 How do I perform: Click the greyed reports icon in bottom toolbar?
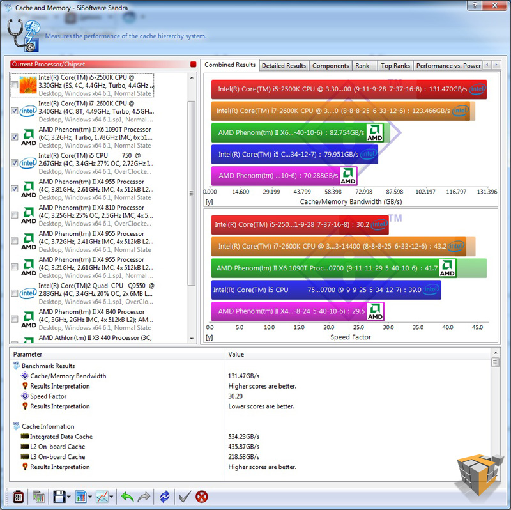pyautogui.click(x=38, y=497)
